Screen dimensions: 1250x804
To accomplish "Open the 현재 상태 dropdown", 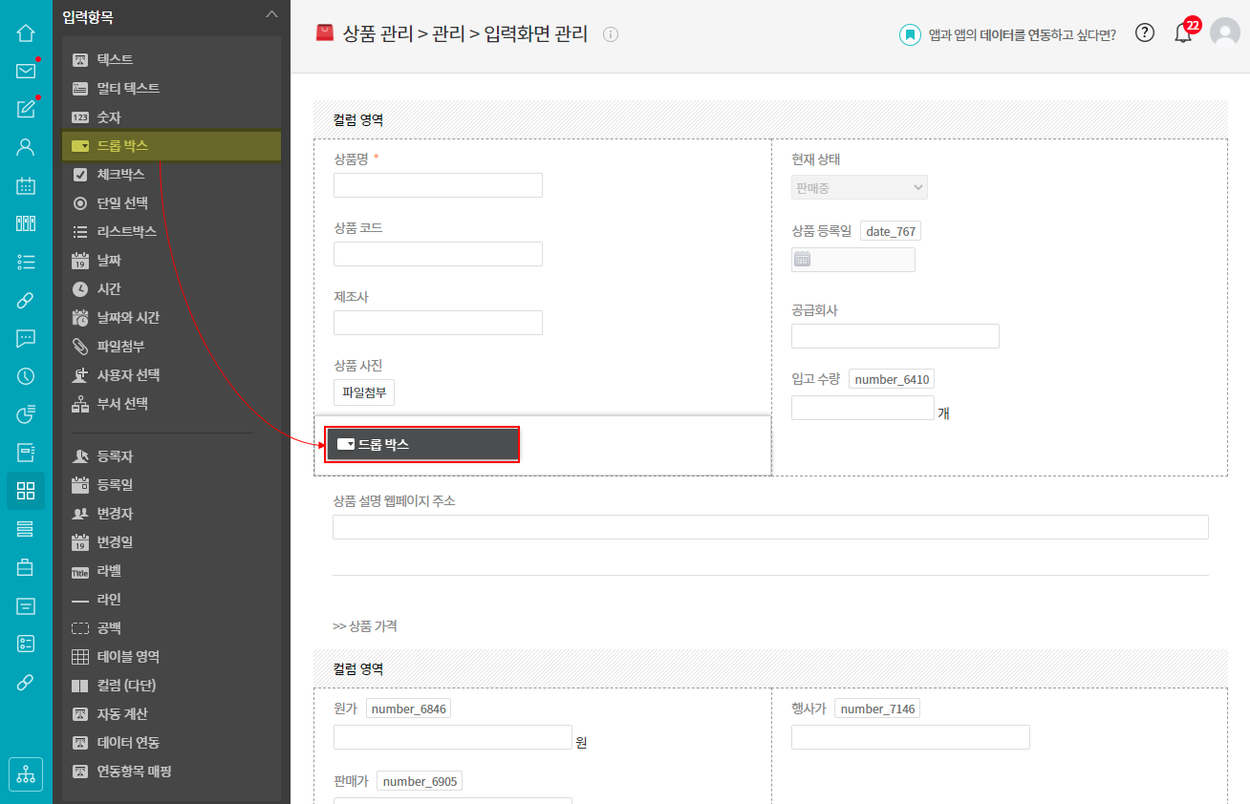I will point(859,188).
